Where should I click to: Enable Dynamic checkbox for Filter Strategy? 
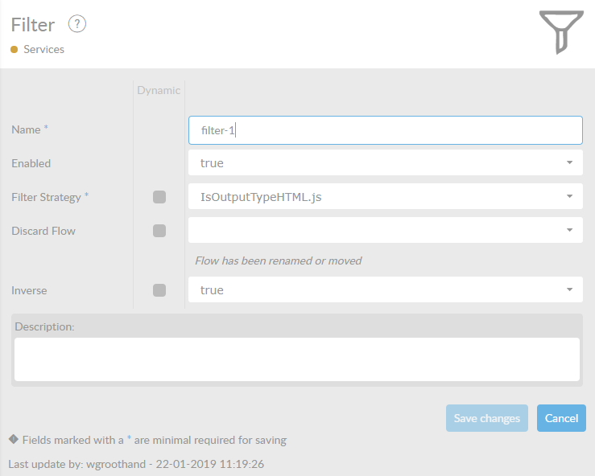(x=159, y=197)
